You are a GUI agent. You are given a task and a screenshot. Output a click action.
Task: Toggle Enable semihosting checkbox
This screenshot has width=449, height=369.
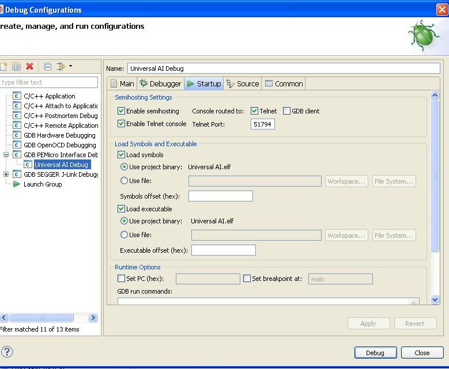pyautogui.click(x=121, y=111)
